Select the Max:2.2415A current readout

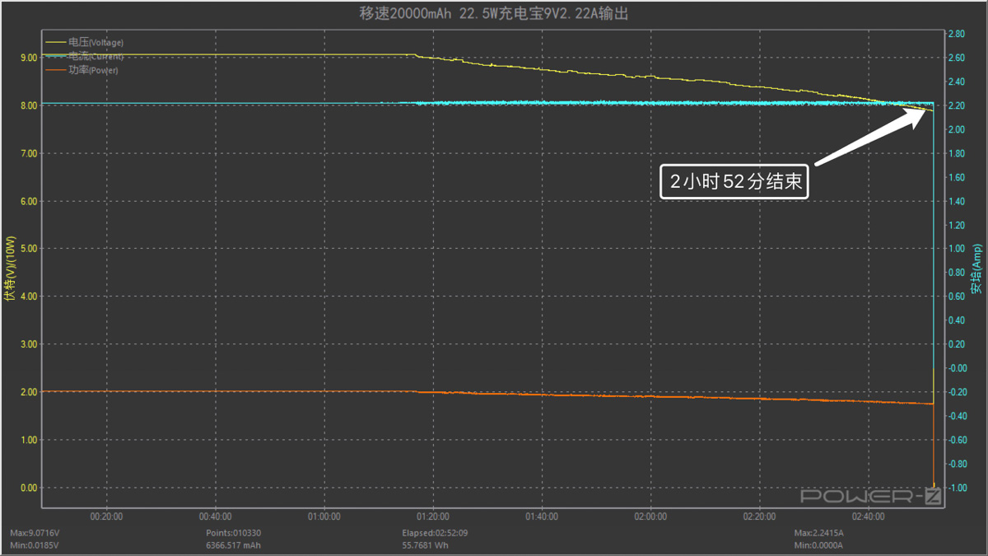819,533
